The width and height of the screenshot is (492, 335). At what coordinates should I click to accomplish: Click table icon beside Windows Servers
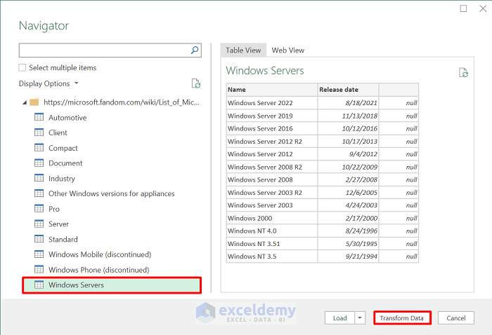[x=39, y=285]
